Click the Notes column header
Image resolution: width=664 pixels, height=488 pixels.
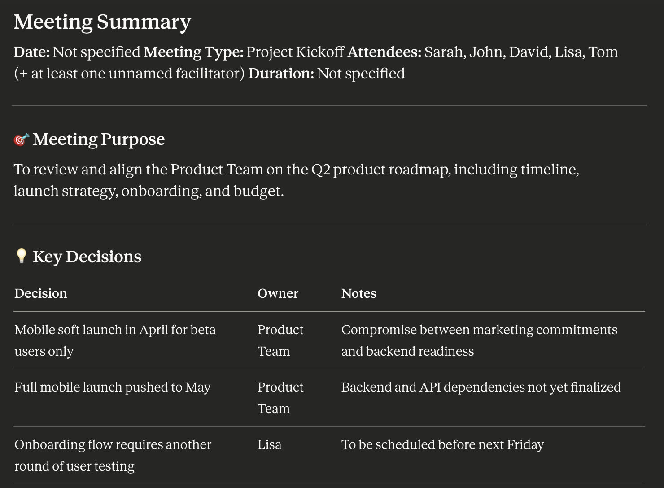358,293
